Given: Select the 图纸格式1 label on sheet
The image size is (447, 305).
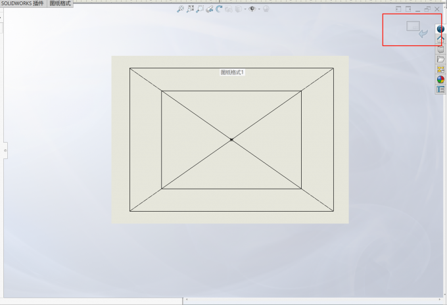Looking at the screenshot, I should (x=232, y=72).
